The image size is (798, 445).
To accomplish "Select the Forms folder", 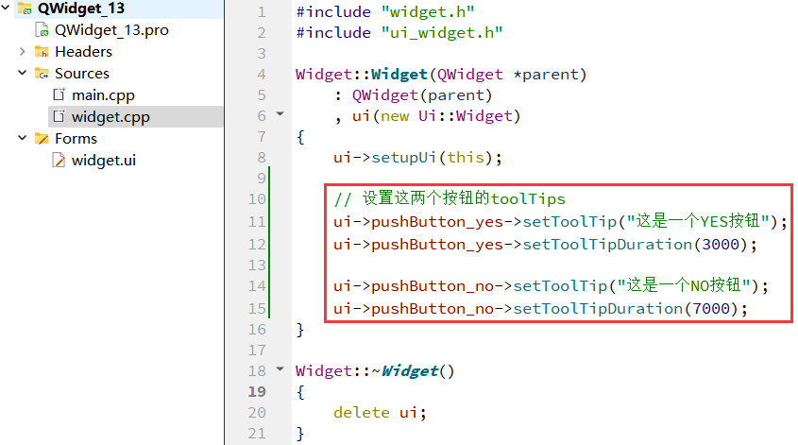I will click(x=76, y=139).
